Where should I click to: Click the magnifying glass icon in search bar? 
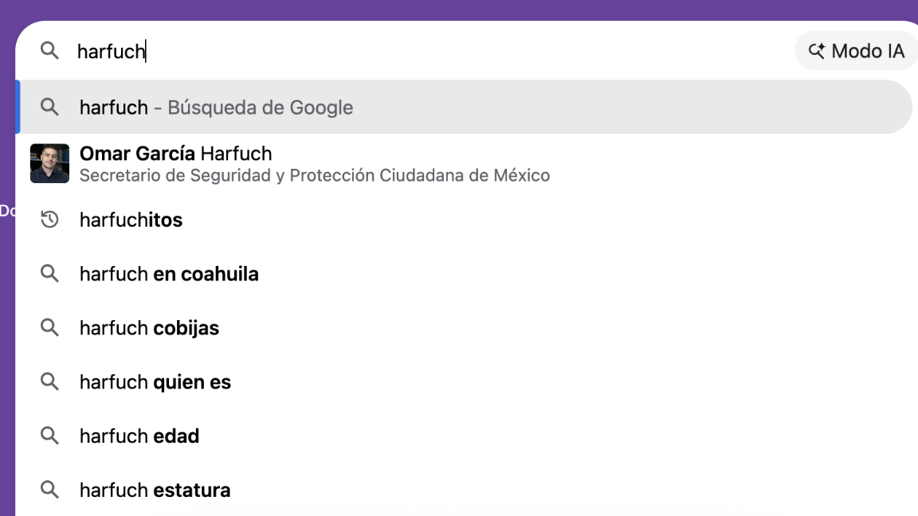pos(49,50)
